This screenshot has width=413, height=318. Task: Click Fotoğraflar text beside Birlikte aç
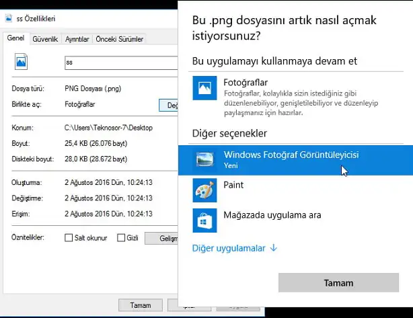click(x=80, y=104)
